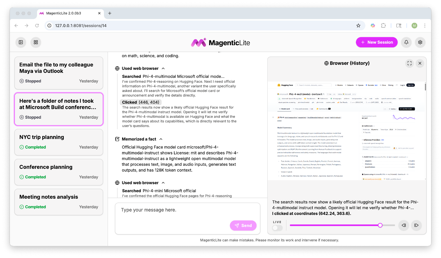441x258 pixels.
Task: Toggle the LIVE switch
Action: [277, 228]
